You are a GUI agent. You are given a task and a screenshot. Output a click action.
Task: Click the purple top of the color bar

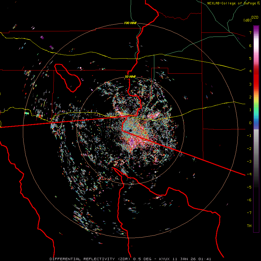256,28
